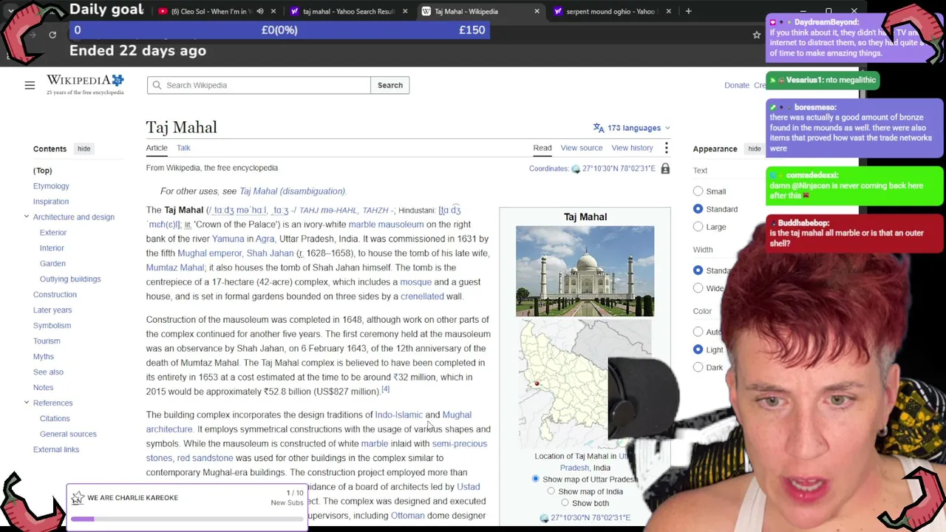Click the Wikipedia logo
The image size is (946, 532).
tap(85, 84)
